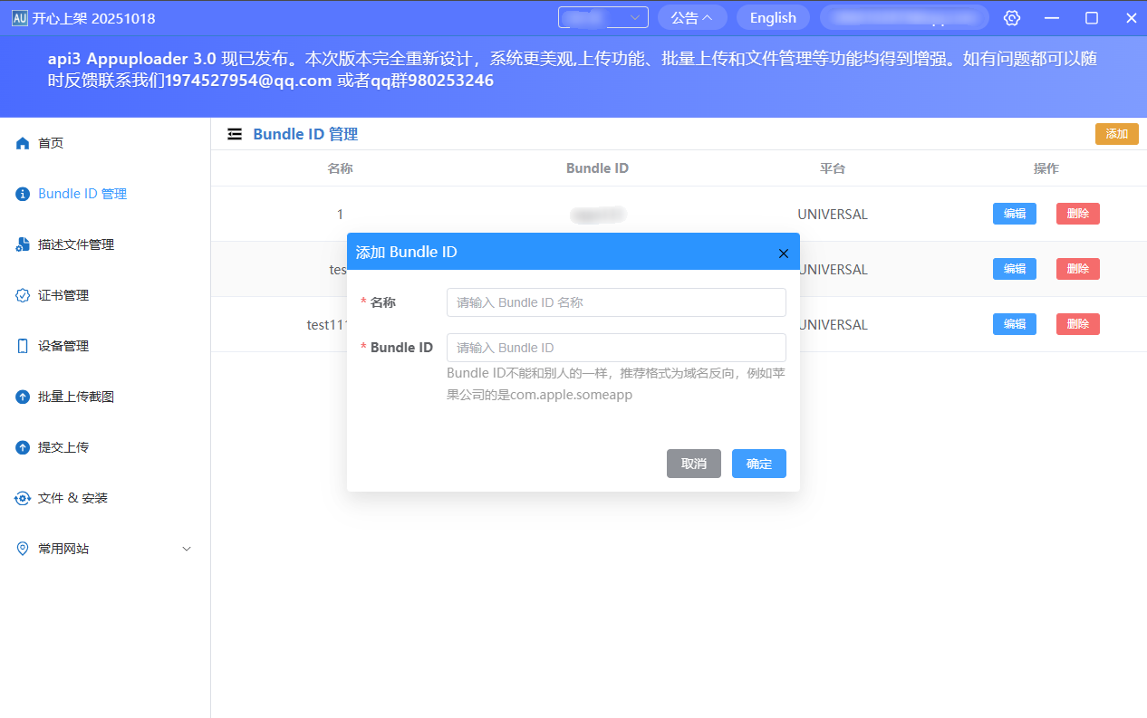Click the 文件 & 安装 sync icon
The height and width of the screenshot is (718, 1147).
point(23,498)
